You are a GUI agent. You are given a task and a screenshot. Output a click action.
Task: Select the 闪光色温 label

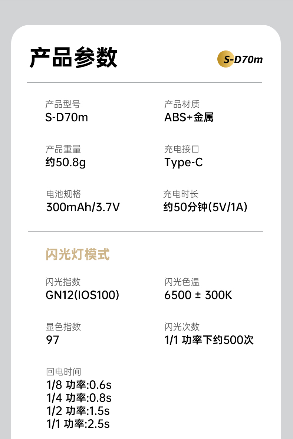182,282
